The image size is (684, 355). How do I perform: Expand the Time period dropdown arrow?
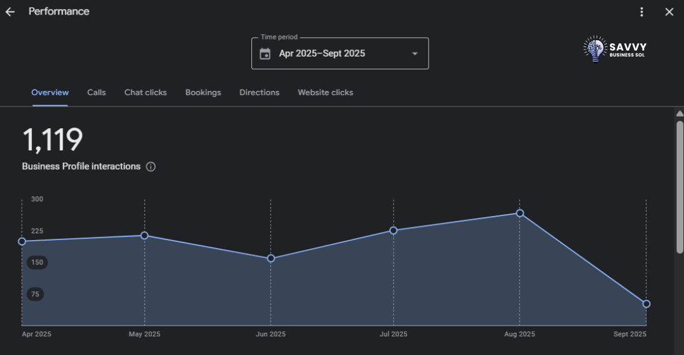click(x=415, y=54)
